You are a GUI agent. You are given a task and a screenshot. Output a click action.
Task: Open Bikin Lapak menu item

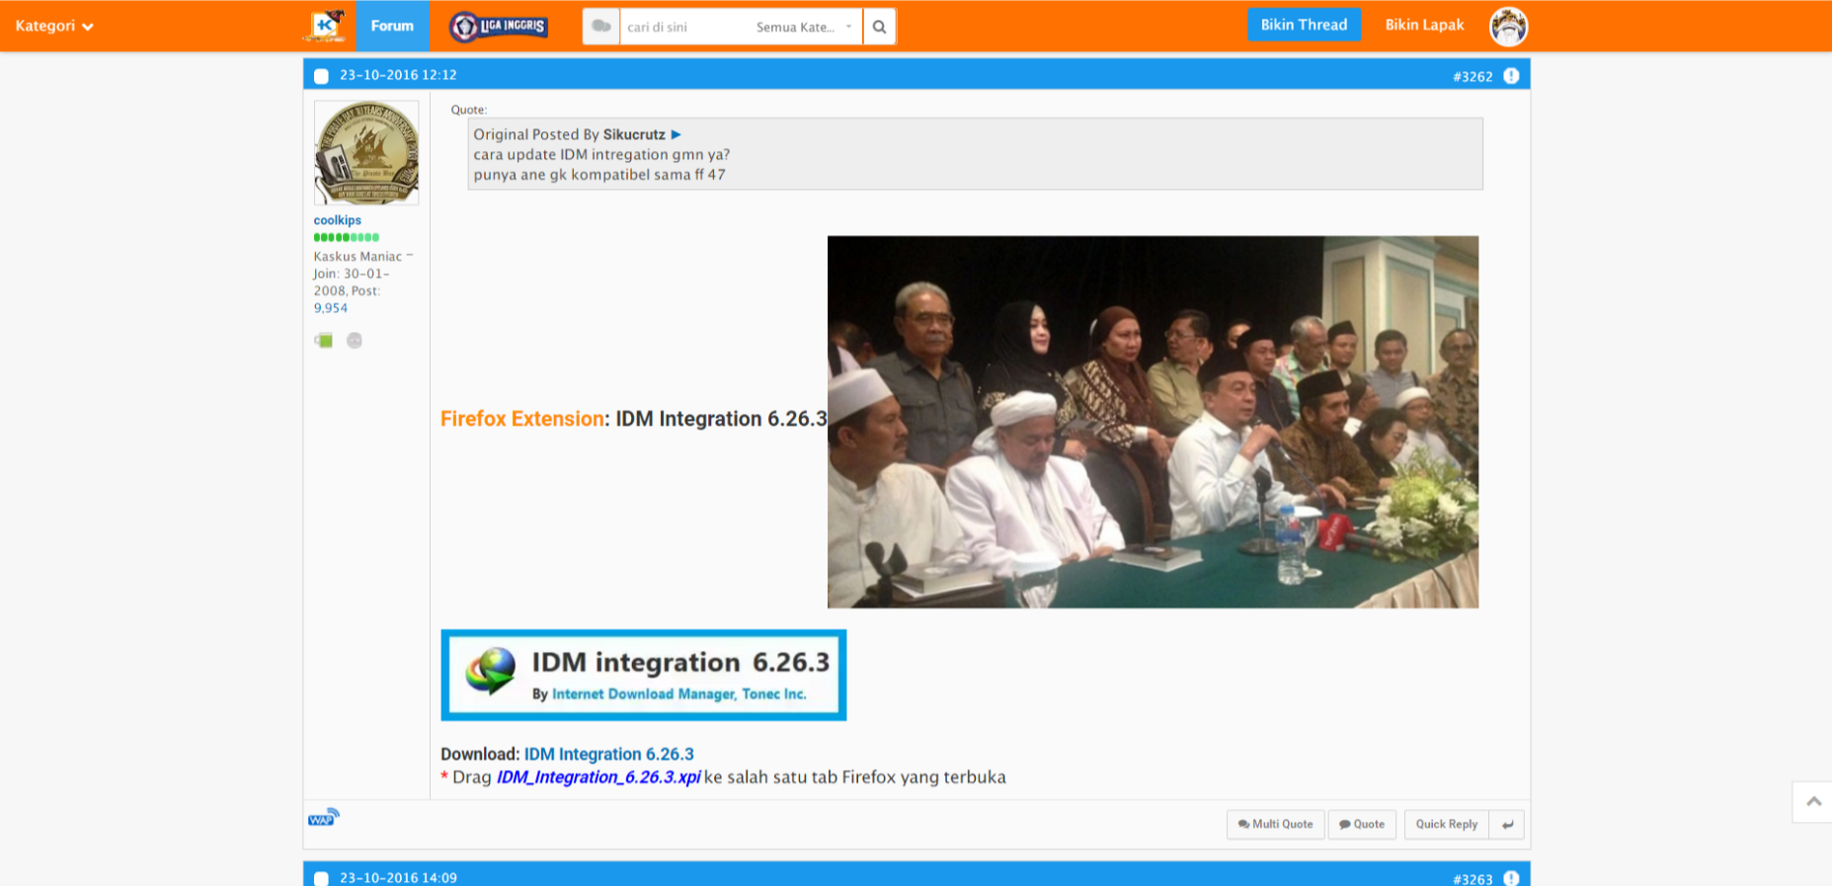(x=1424, y=25)
